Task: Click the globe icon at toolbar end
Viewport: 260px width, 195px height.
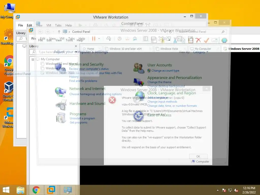Action: 224,40
